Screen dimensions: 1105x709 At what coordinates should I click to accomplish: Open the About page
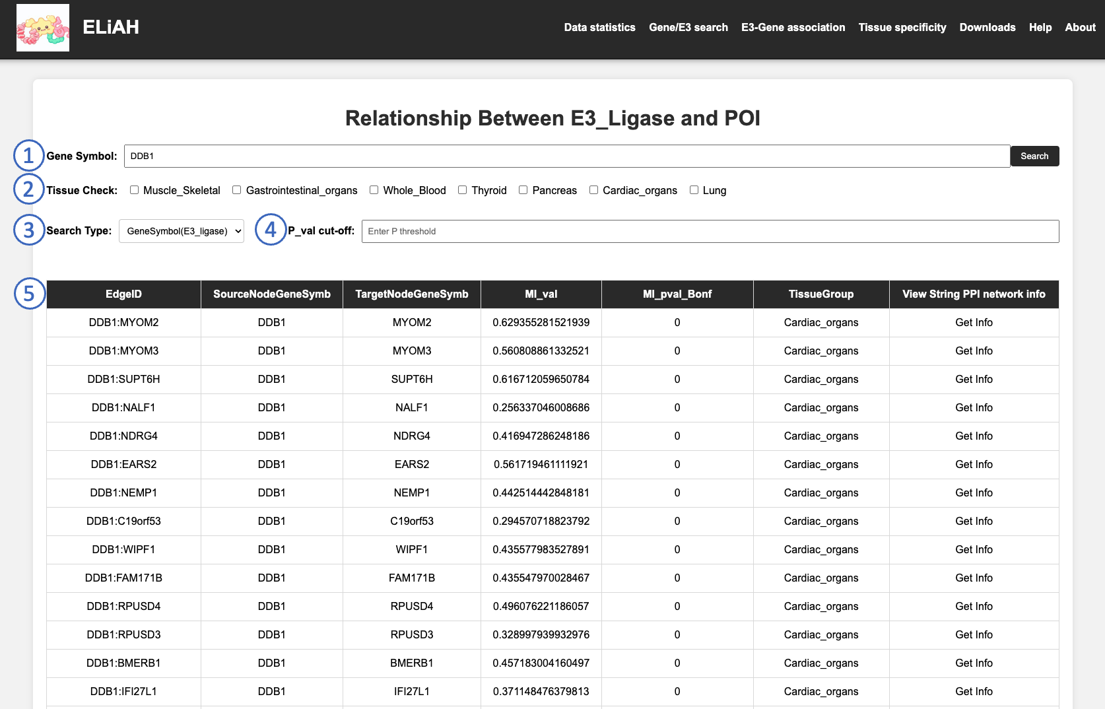click(1080, 27)
